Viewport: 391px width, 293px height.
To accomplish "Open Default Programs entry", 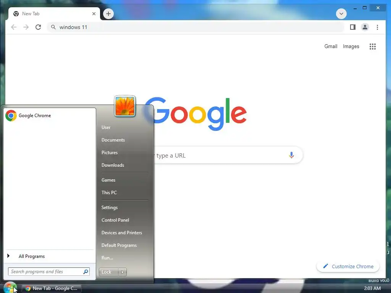I will click(x=119, y=245).
